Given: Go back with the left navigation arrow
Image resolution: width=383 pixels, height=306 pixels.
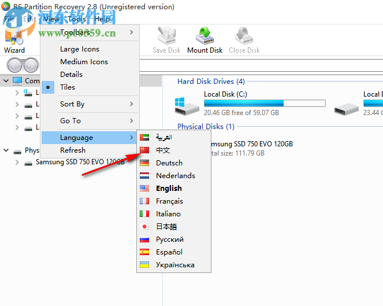Looking at the screenshot, I should tap(14, 65).
